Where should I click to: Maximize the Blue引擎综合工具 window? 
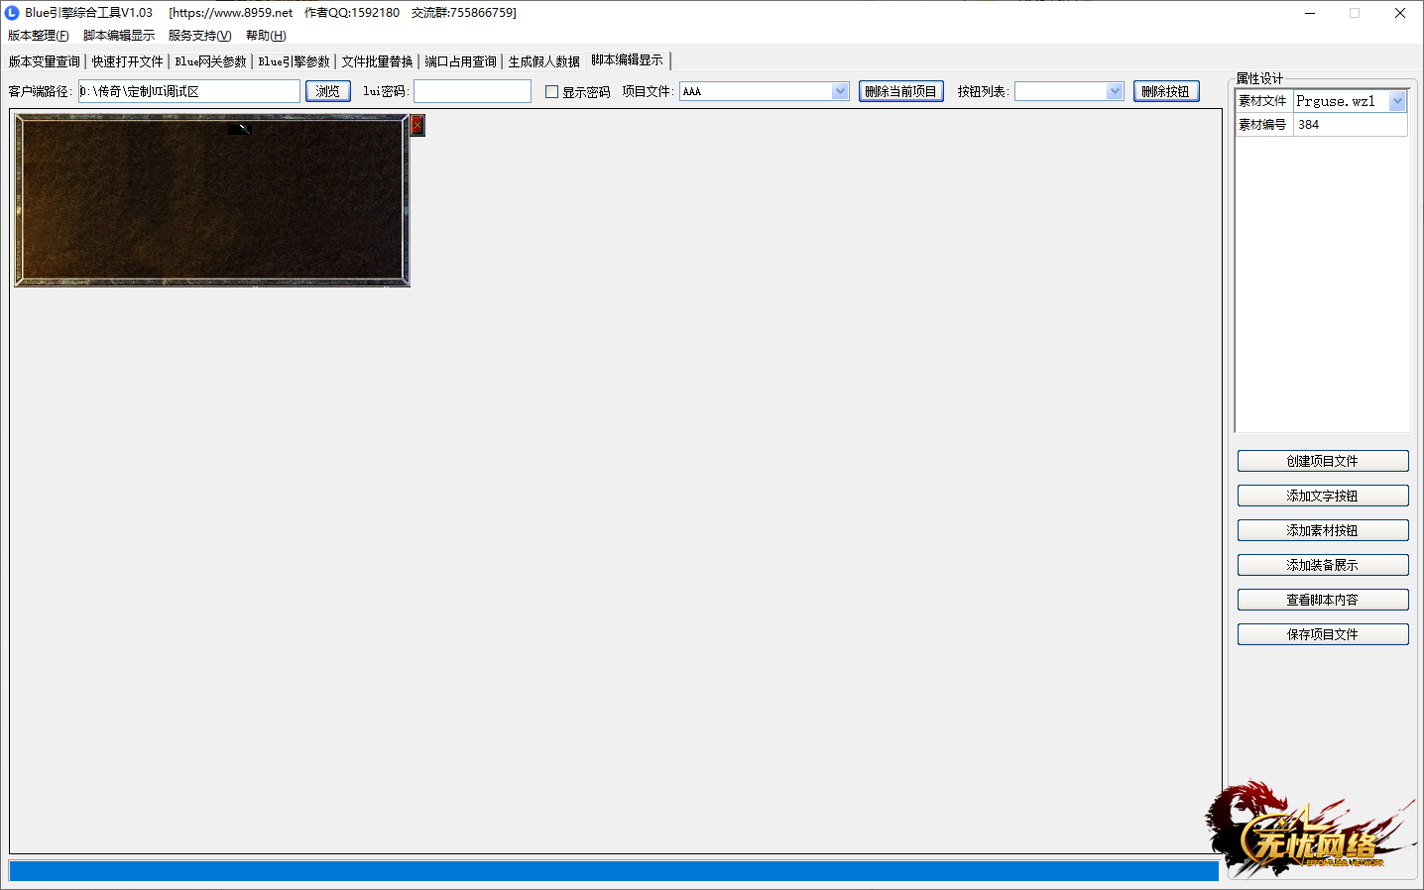[x=1354, y=13]
